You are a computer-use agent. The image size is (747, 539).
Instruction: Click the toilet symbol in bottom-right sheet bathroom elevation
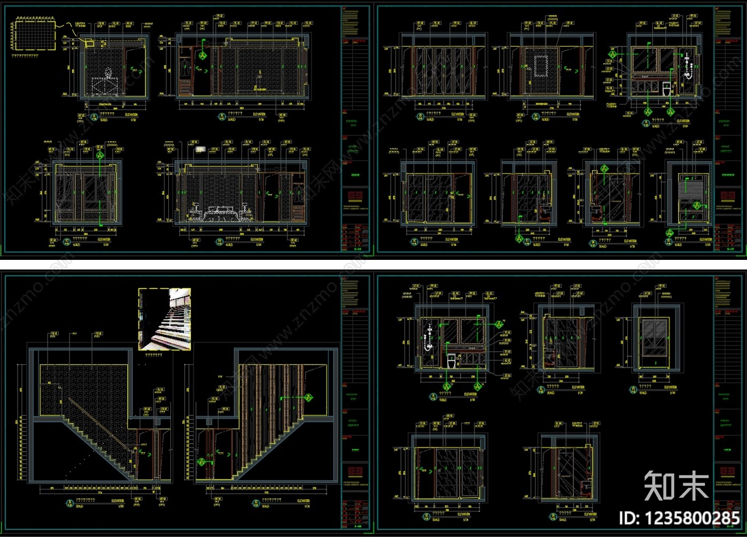click(x=452, y=361)
